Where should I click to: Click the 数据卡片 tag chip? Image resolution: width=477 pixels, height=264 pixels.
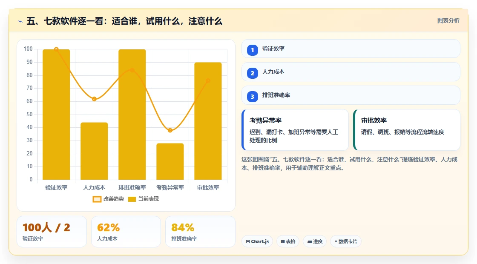point(346,241)
